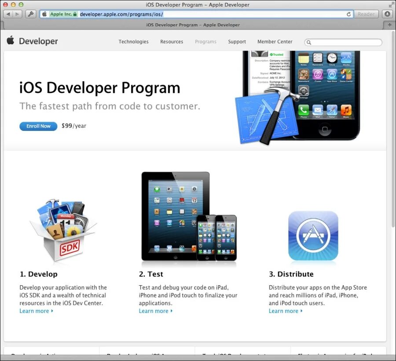Click the key icon in the browser toolbar
The image size is (396, 361).
click(30, 14)
